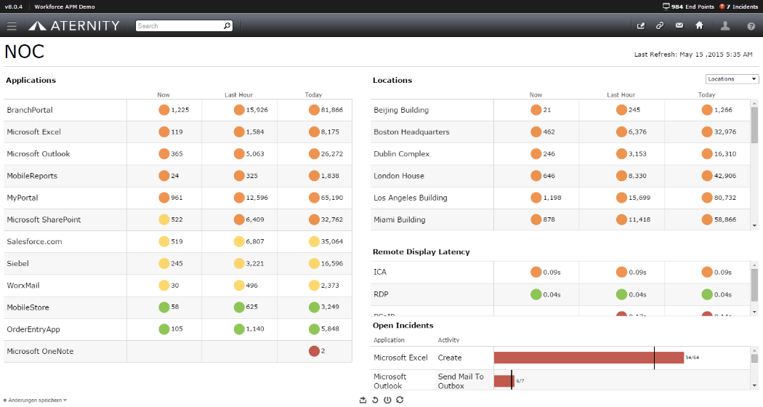Image resolution: width=763 pixels, height=407 pixels.
Task: Click Los Angeles Building Now value 1,198
Action: click(552, 198)
